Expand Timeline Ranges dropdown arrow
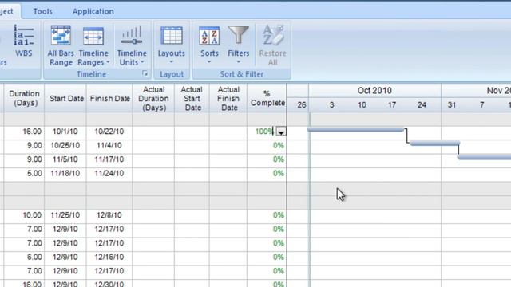The image size is (511, 287). click(108, 62)
